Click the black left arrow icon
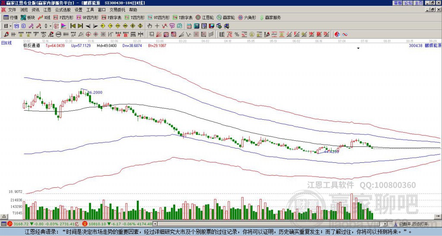 pyautogui.click(x=88, y=26)
